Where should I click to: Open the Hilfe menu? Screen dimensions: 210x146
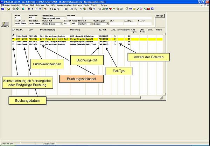click(53, 5)
